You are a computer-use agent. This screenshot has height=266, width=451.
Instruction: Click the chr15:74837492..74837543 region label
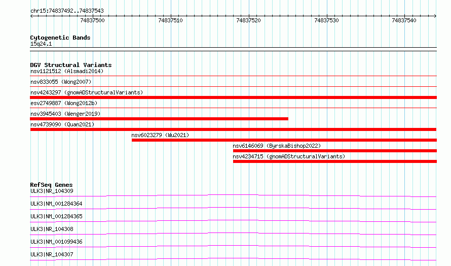[x=67, y=11]
